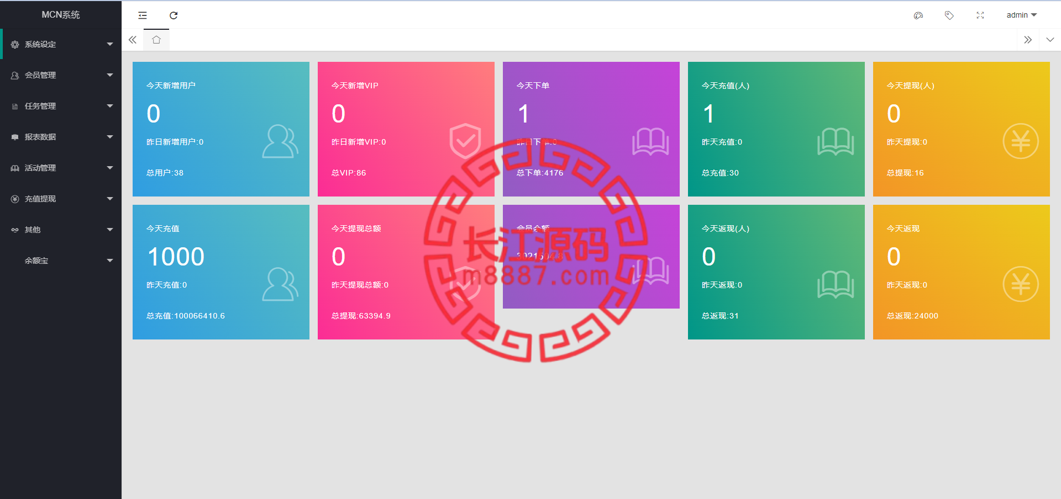The width and height of the screenshot is (1061, 499).
Task: Click book icon on 今天返现(人) card
Action: [x=836, y=284]
